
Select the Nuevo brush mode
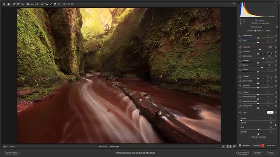click(x=247, y=31)
